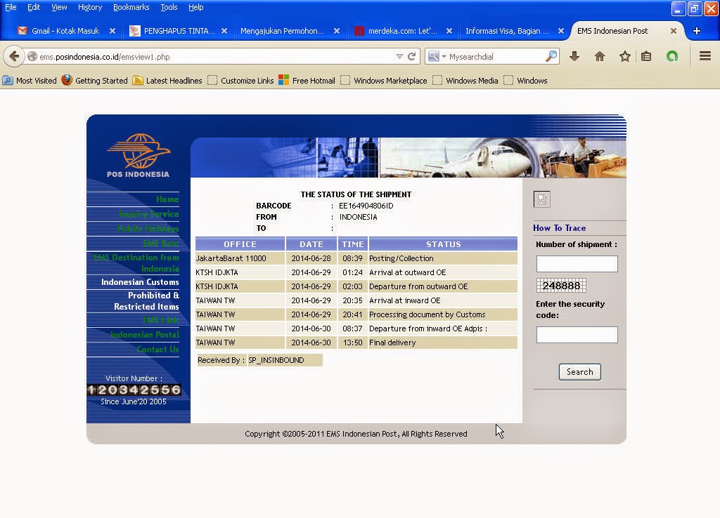Close the Gmail - Kotak Masuk tab
The height and width of the screenshot is (518, 720).
(112, 31)
